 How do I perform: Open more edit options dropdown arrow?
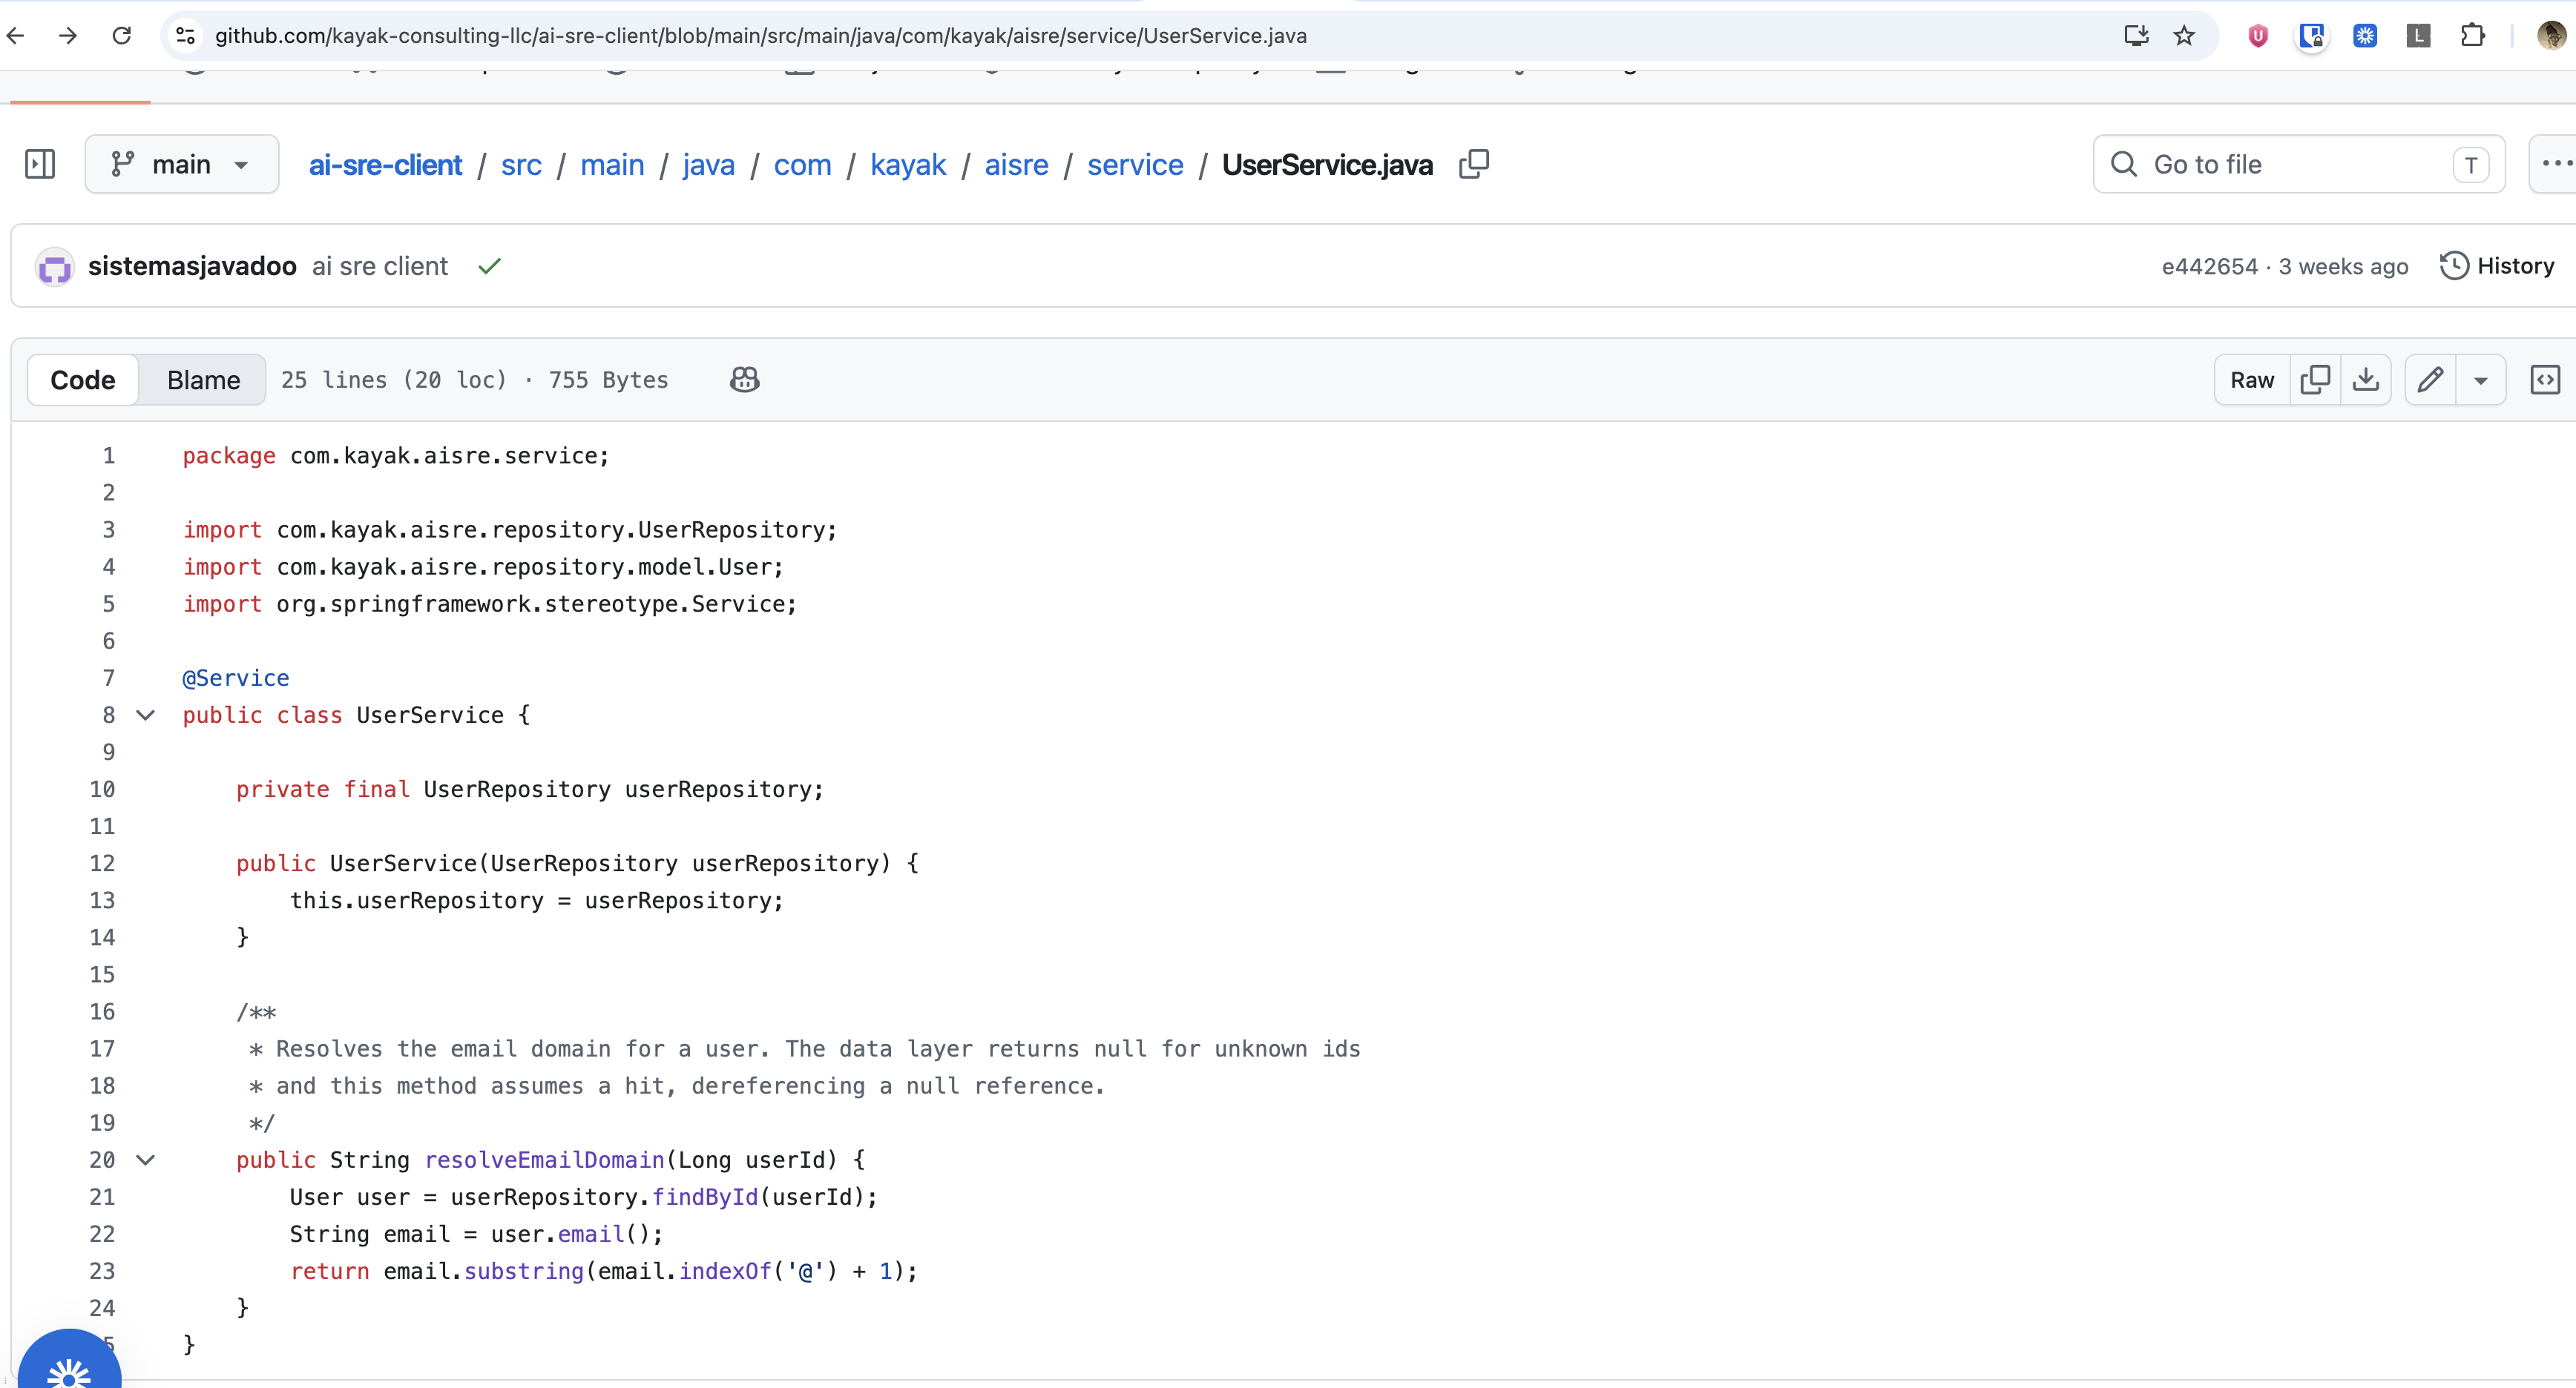(x=2481, y=380)
